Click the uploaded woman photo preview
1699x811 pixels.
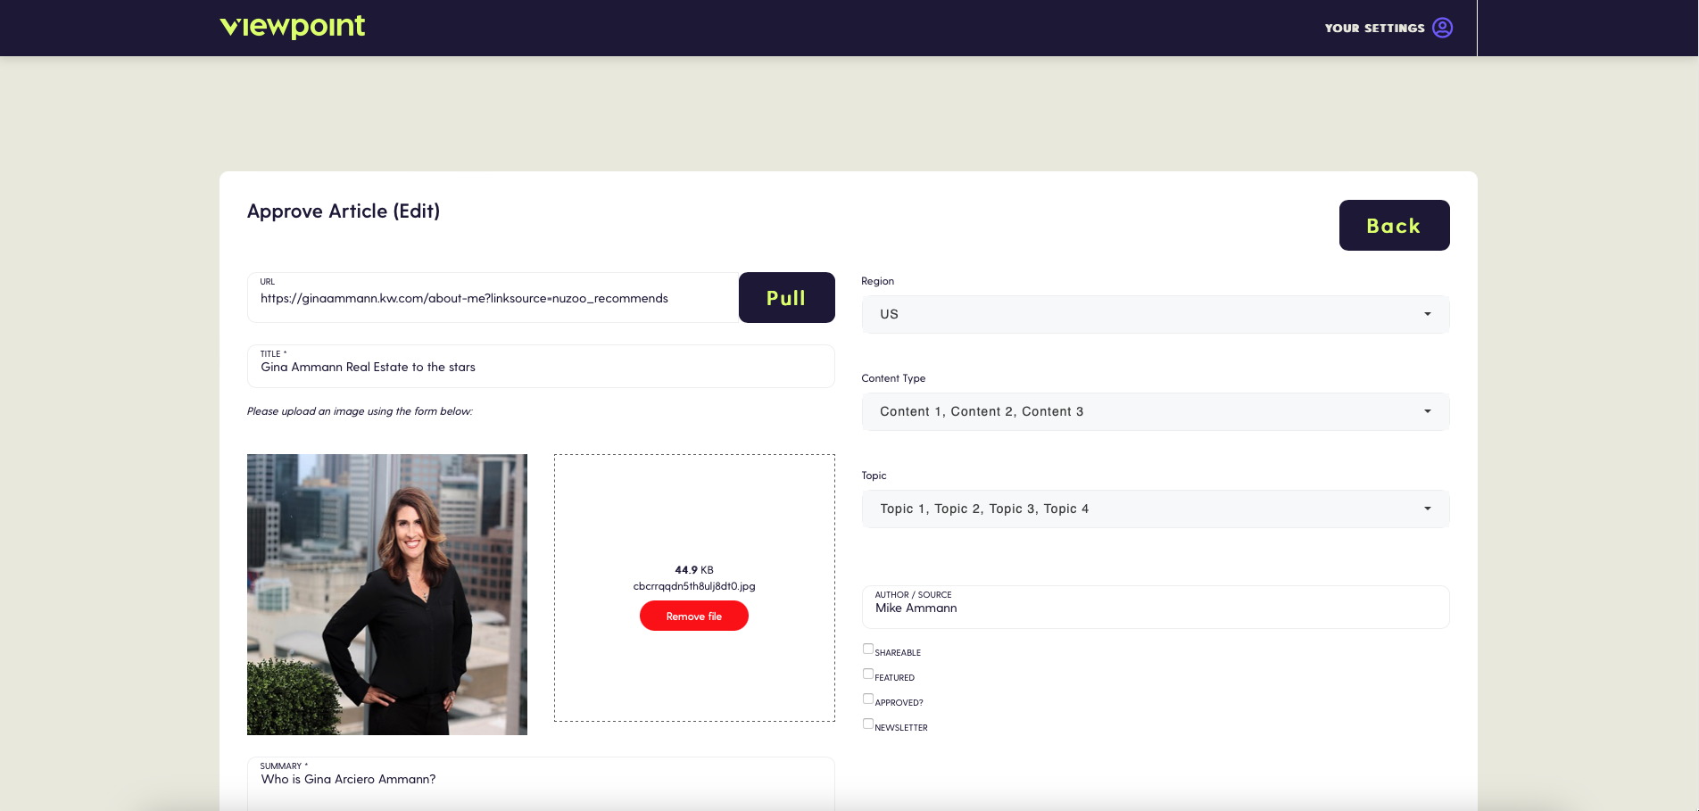point(386,594)
